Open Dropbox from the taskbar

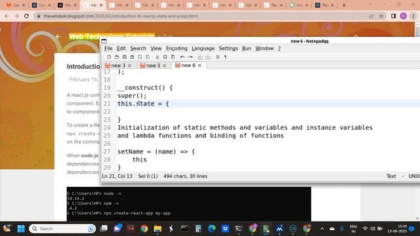click(225, 229)
